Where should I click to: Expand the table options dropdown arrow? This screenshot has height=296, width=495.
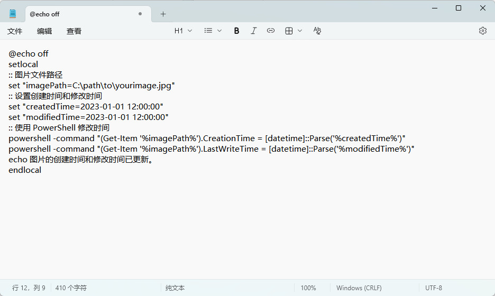pyautogui.click(x=300, y=31)
